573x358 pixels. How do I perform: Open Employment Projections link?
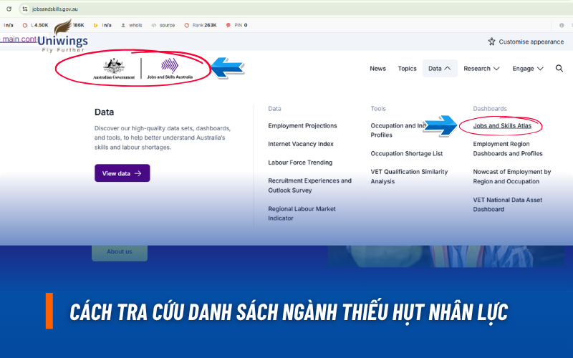click(x=302, y=126)
